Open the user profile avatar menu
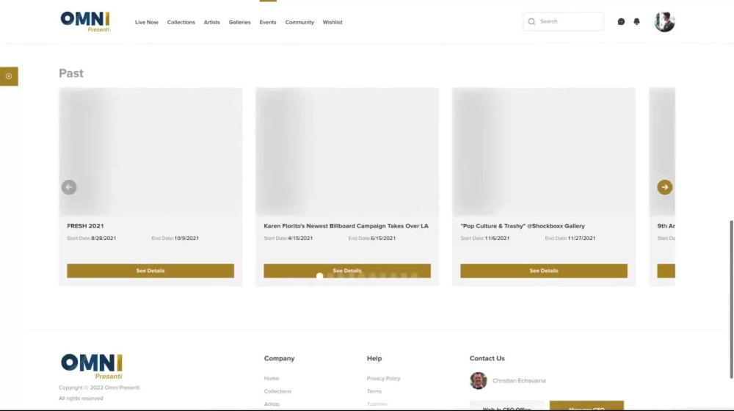 [664, 21]
